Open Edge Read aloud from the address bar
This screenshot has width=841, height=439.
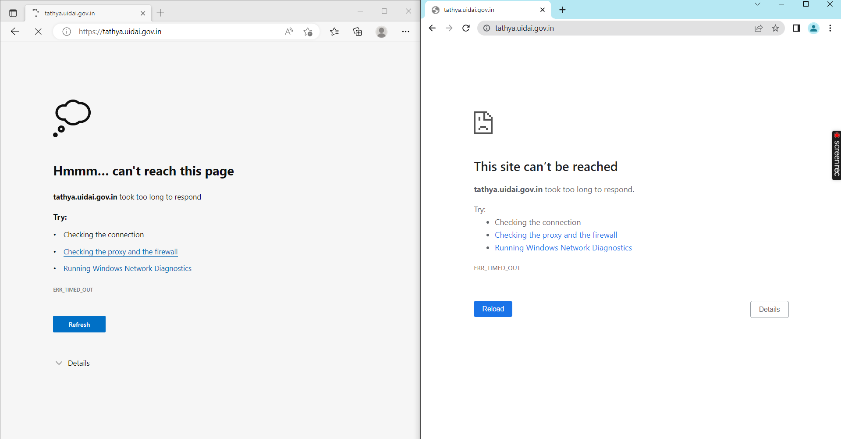pos(288,32)
